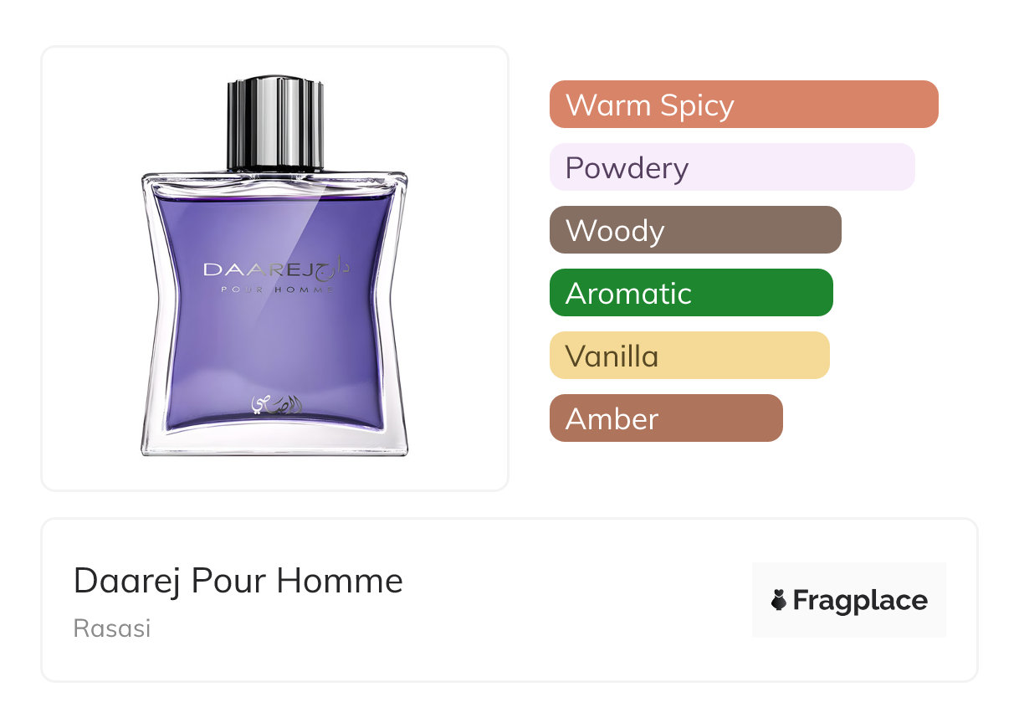Click the Fragplace perfume bottle logo icon
The image size is (1019, 723).
coord(779,600)
